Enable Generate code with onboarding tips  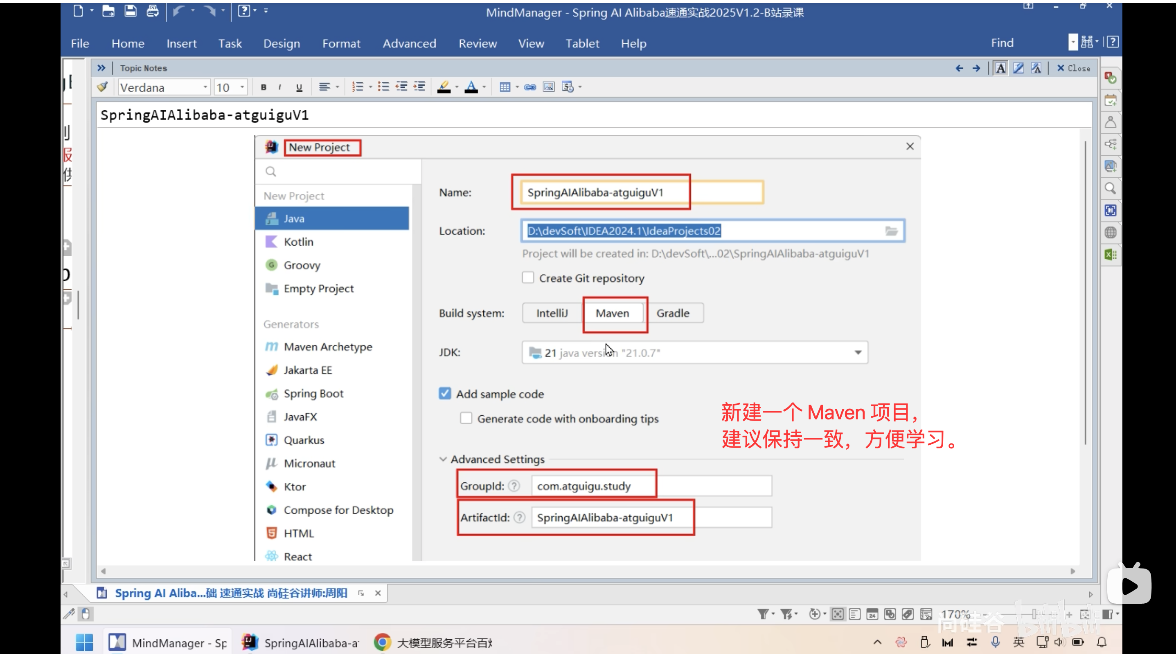coord(466,418)
